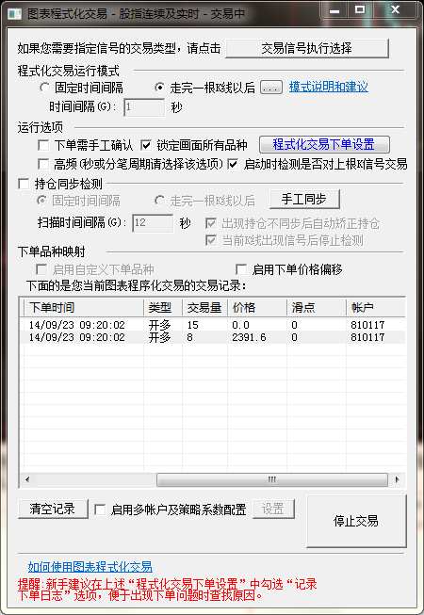Toggle 锁定画面所有品种 checkbox
This screenshot has width=424, height=615.
pyautogui.click(x=146, y=146)
